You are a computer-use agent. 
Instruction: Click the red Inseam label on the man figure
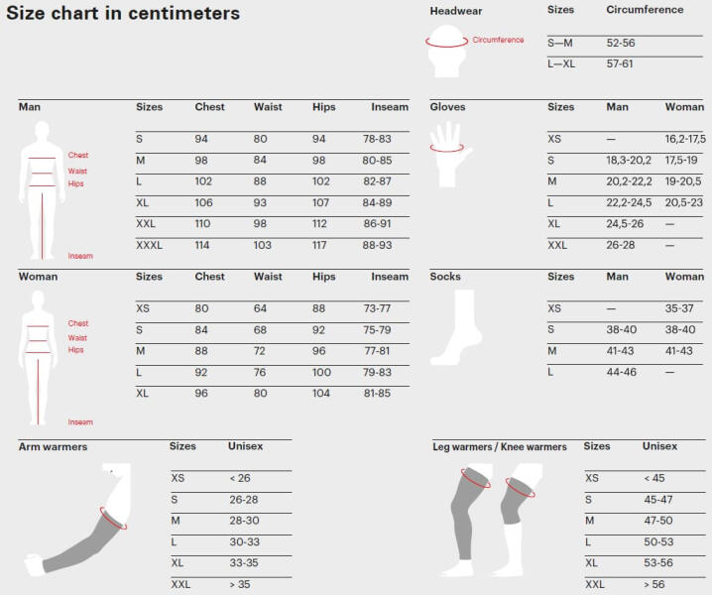[80, 256]
